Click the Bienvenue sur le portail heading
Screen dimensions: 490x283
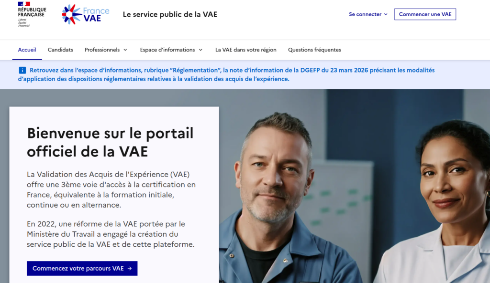[110, 142]
